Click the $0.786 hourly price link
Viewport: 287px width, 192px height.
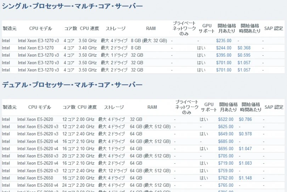(245, 119)
